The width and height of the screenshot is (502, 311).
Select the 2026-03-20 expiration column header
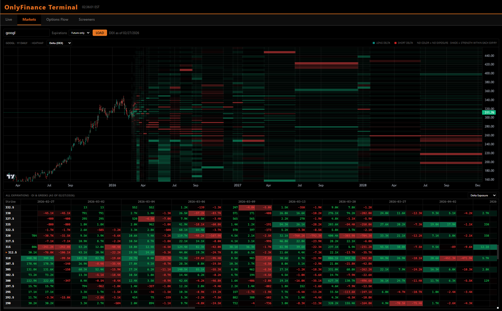[x=347, y=201]
